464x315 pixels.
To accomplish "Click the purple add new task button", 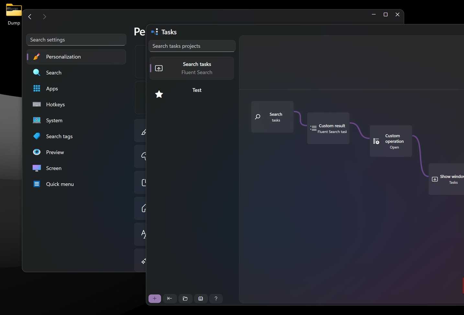I will click(154, 299).
